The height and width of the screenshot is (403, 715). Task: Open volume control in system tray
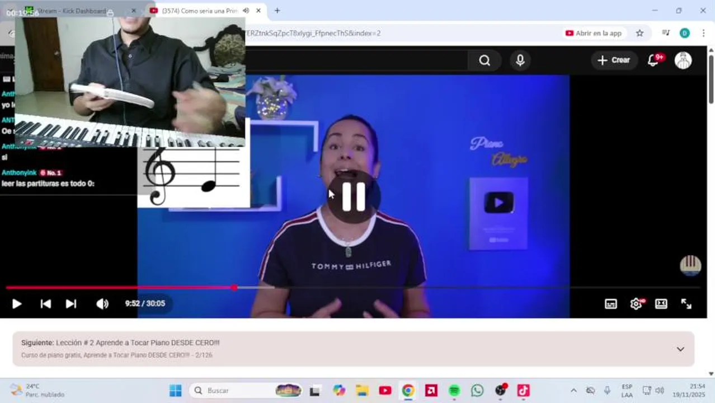(x=660, y=390)
